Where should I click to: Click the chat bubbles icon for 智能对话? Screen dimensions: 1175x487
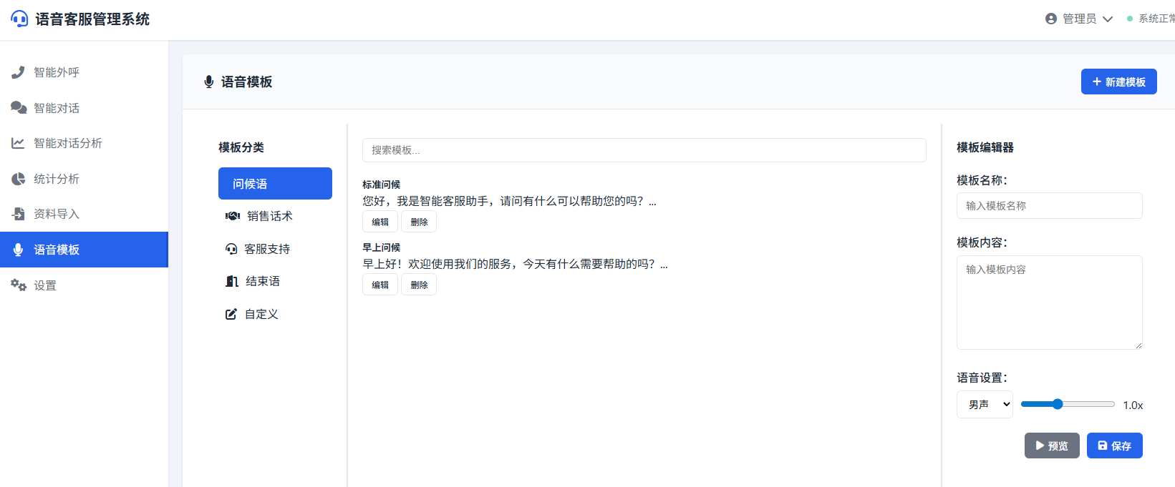[x=19, y=108]
